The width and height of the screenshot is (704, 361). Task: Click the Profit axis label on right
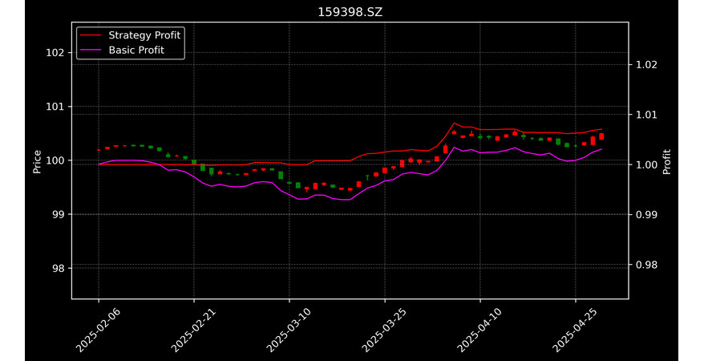667,161
